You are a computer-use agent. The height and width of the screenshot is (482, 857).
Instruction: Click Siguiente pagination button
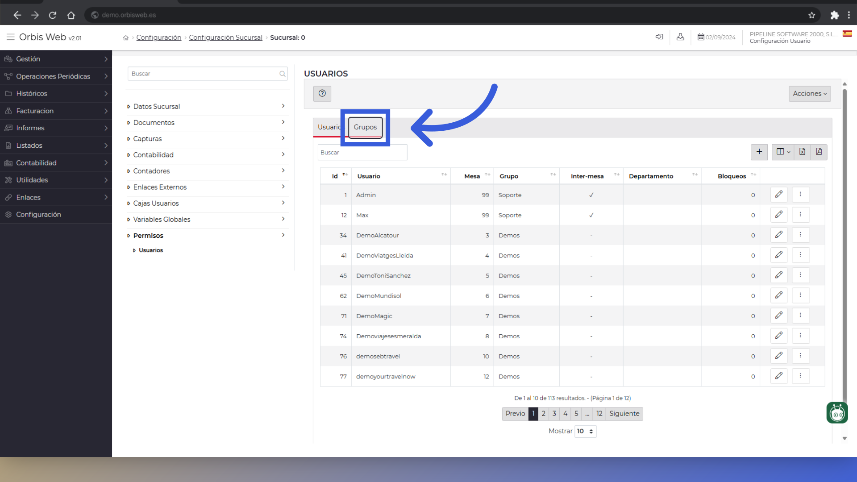pos(624,414)
